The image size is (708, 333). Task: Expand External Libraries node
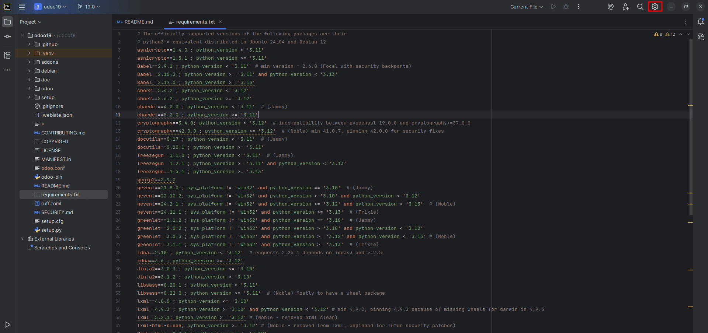coord(22,239)
